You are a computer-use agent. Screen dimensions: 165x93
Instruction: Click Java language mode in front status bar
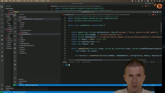click(x=145, y=85)
